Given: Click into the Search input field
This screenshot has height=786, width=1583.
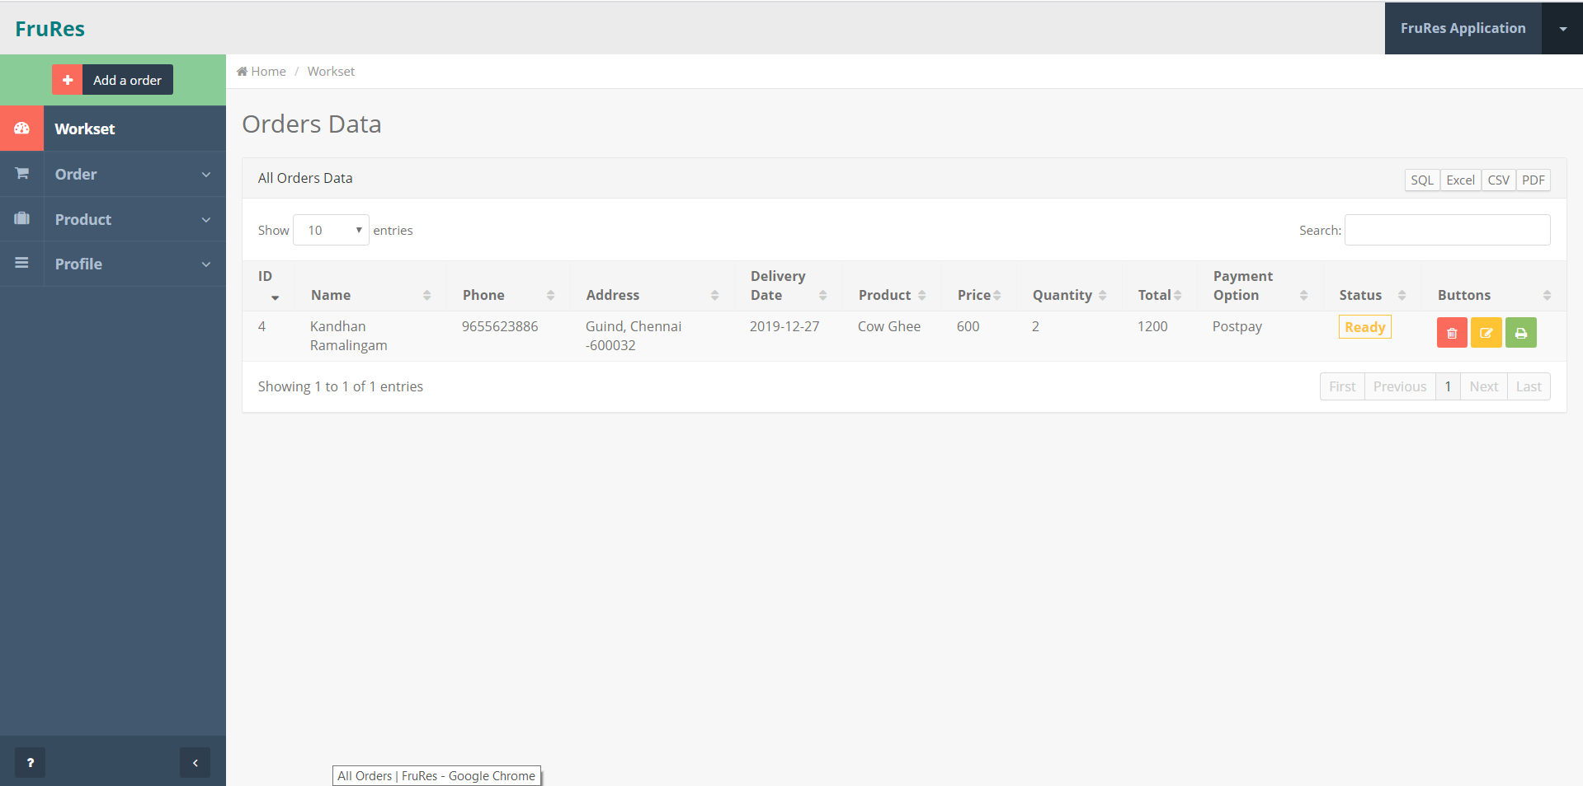Looking at the screenshot, I should tap(1447, 230).
